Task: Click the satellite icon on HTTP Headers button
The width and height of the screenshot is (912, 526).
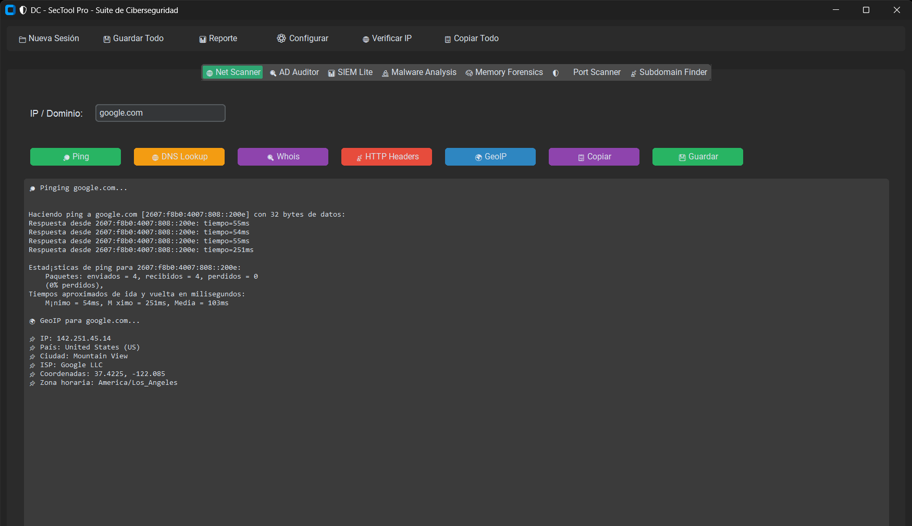Action: coord(359,158)
